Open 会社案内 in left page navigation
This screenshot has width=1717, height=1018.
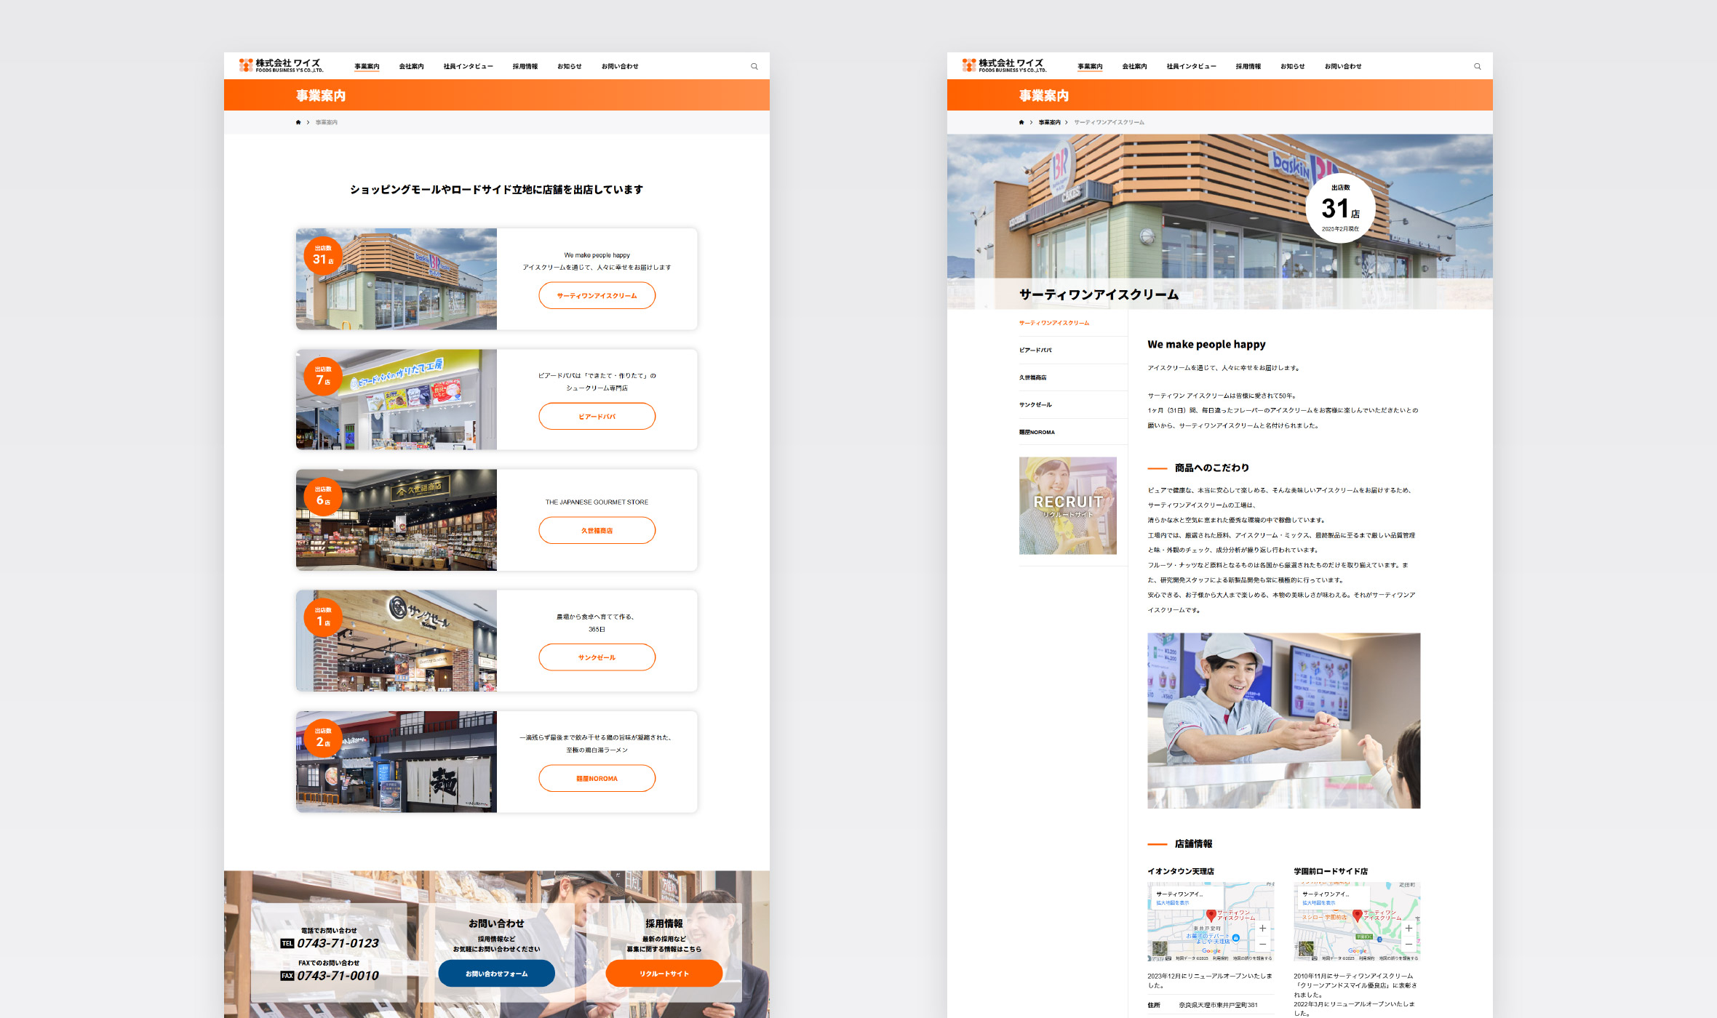tap(411, 66)
